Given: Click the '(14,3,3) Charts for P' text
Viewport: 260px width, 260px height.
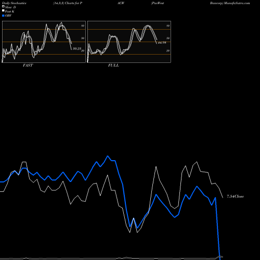Looking at the screenshot, I should pyautogui.click(x=68, y=3).
